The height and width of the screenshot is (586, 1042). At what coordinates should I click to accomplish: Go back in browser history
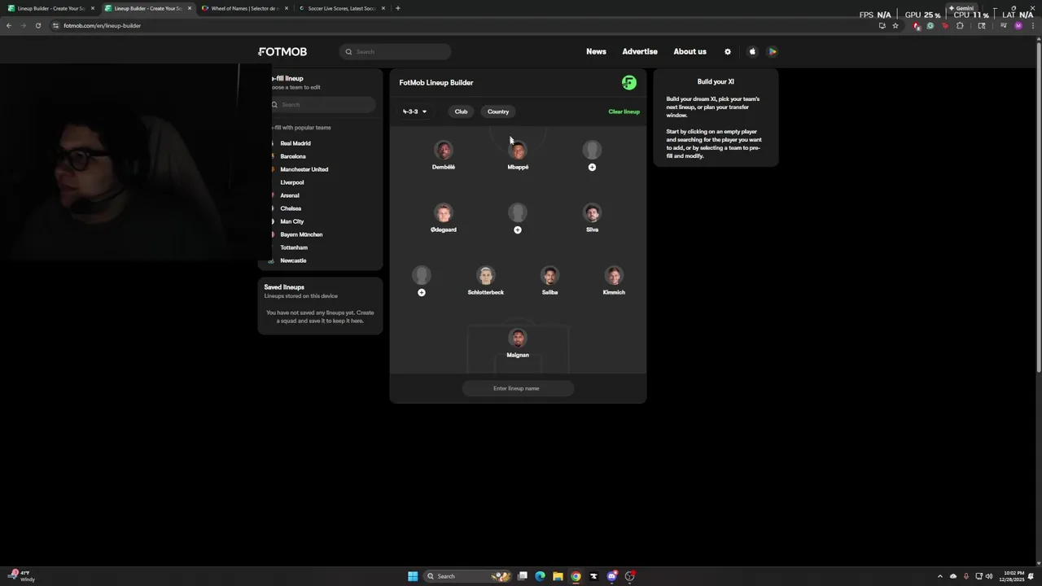click(9, 25)
